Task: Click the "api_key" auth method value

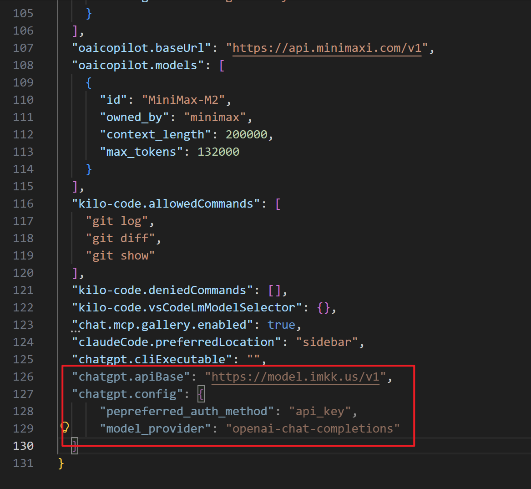Action: point(319,412)
